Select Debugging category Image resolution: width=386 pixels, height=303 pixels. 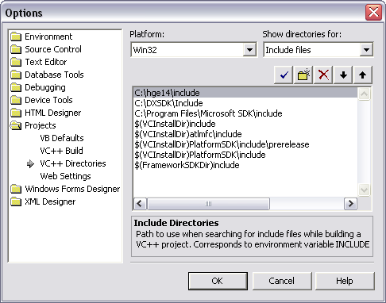pos(45,87)
